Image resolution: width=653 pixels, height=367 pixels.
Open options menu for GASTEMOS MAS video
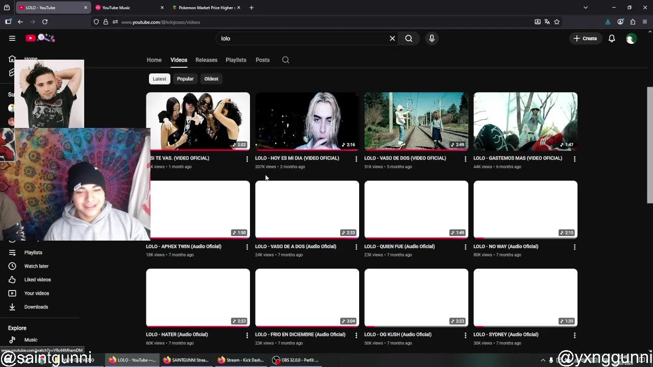(x=574, y=159)
